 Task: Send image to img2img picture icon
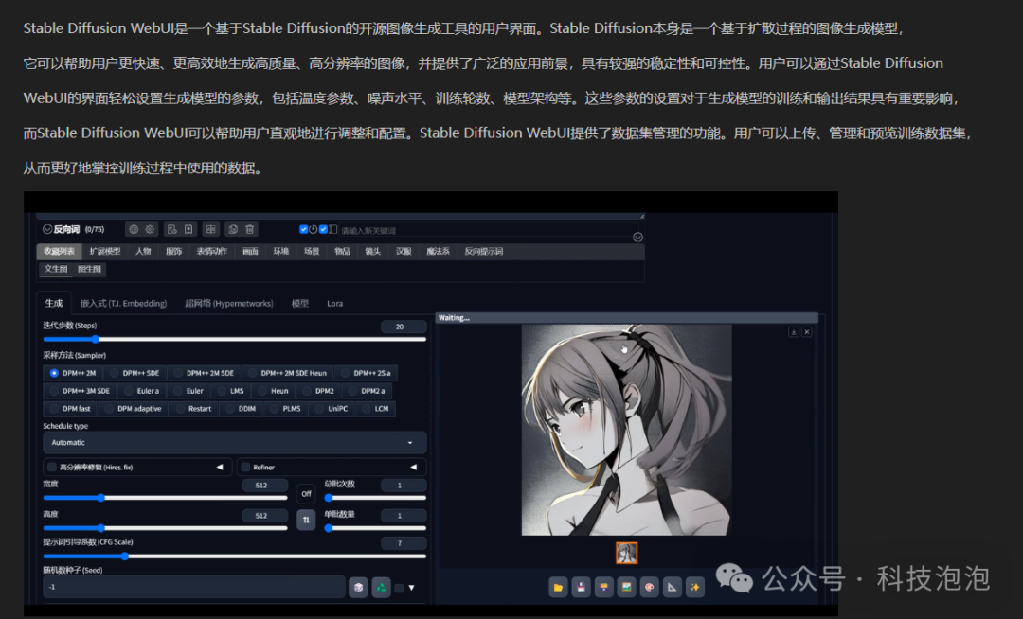(626, 587)
